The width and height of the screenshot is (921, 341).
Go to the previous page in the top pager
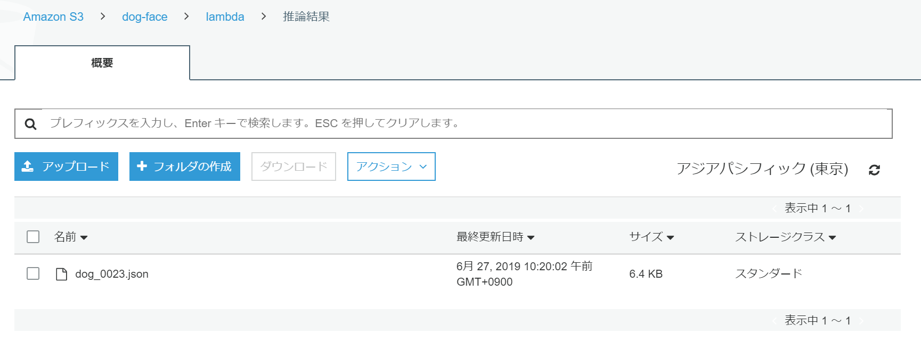(775, 209)
